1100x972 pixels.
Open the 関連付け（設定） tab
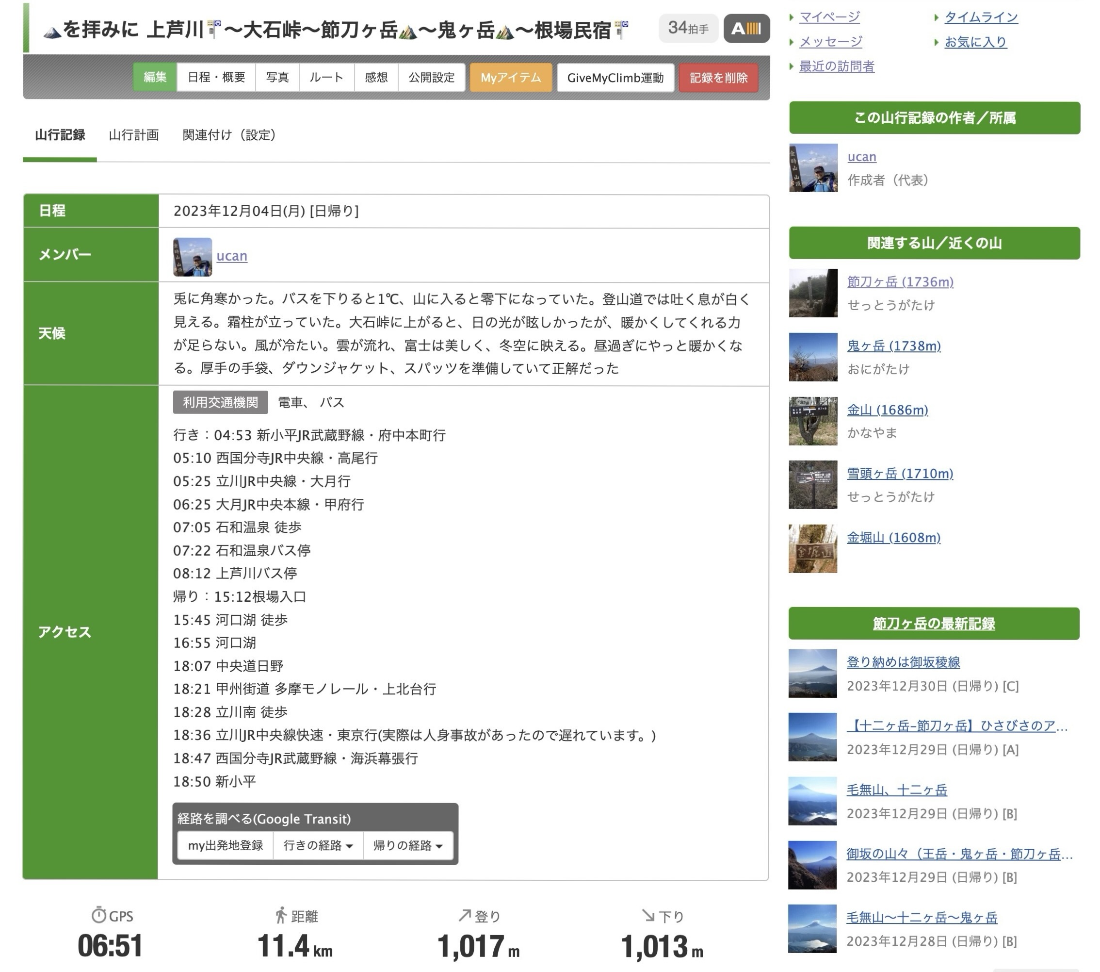point(229,134)
